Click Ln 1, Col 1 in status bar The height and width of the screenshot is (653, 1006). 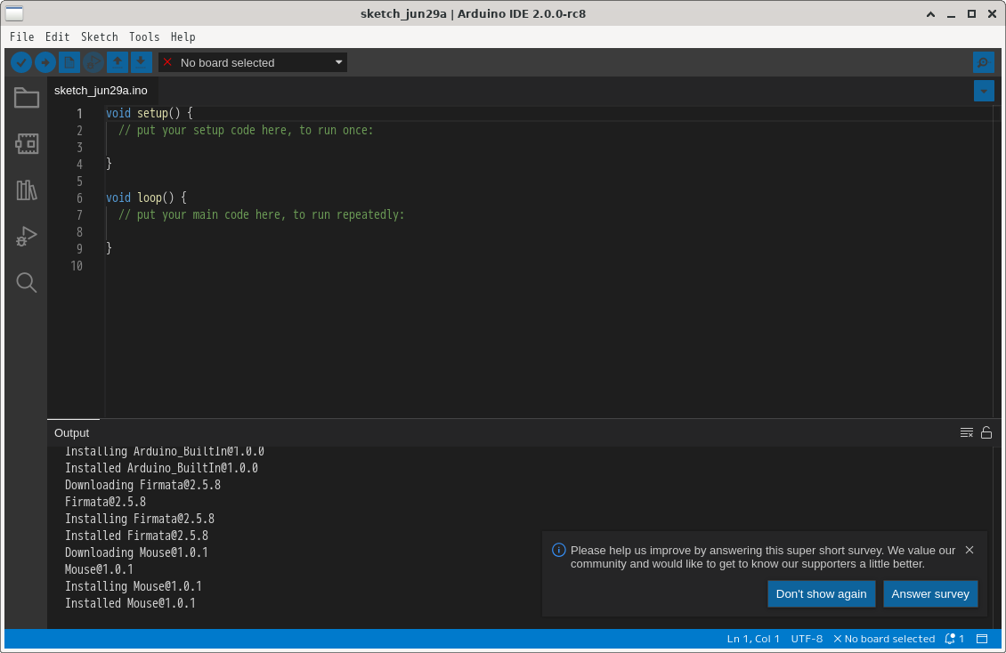[753, 638]
